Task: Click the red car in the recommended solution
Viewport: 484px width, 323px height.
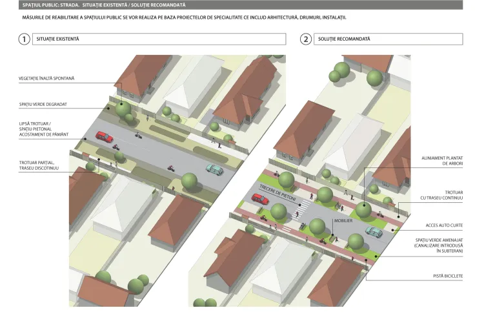Action: click(260, 199)
